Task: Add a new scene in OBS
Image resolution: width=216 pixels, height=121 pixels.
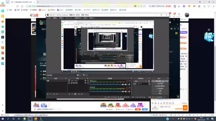Action: click(48, 94)
